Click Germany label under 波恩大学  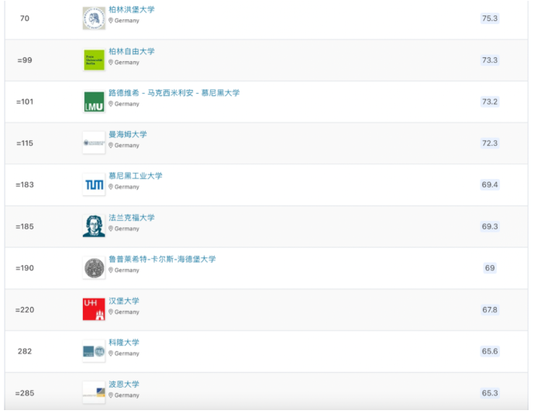coord(126,395)
